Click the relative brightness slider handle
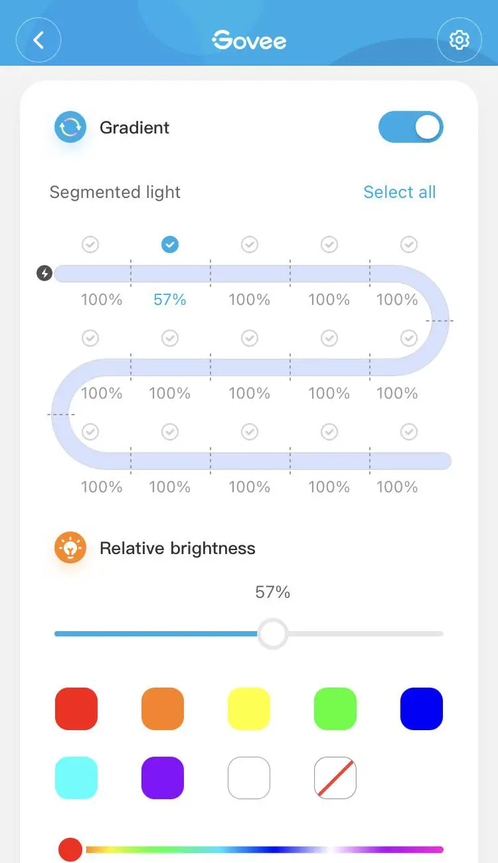This screenshot has height=863, width=498. click(x=272, y=634)
